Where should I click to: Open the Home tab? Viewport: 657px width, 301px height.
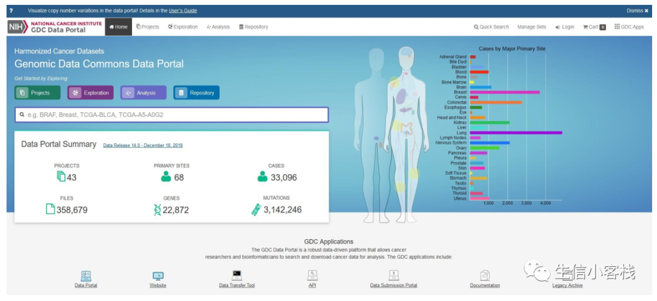click(x=118, y=27)
